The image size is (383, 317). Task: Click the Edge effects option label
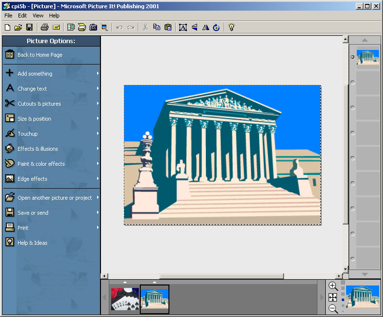32,179
